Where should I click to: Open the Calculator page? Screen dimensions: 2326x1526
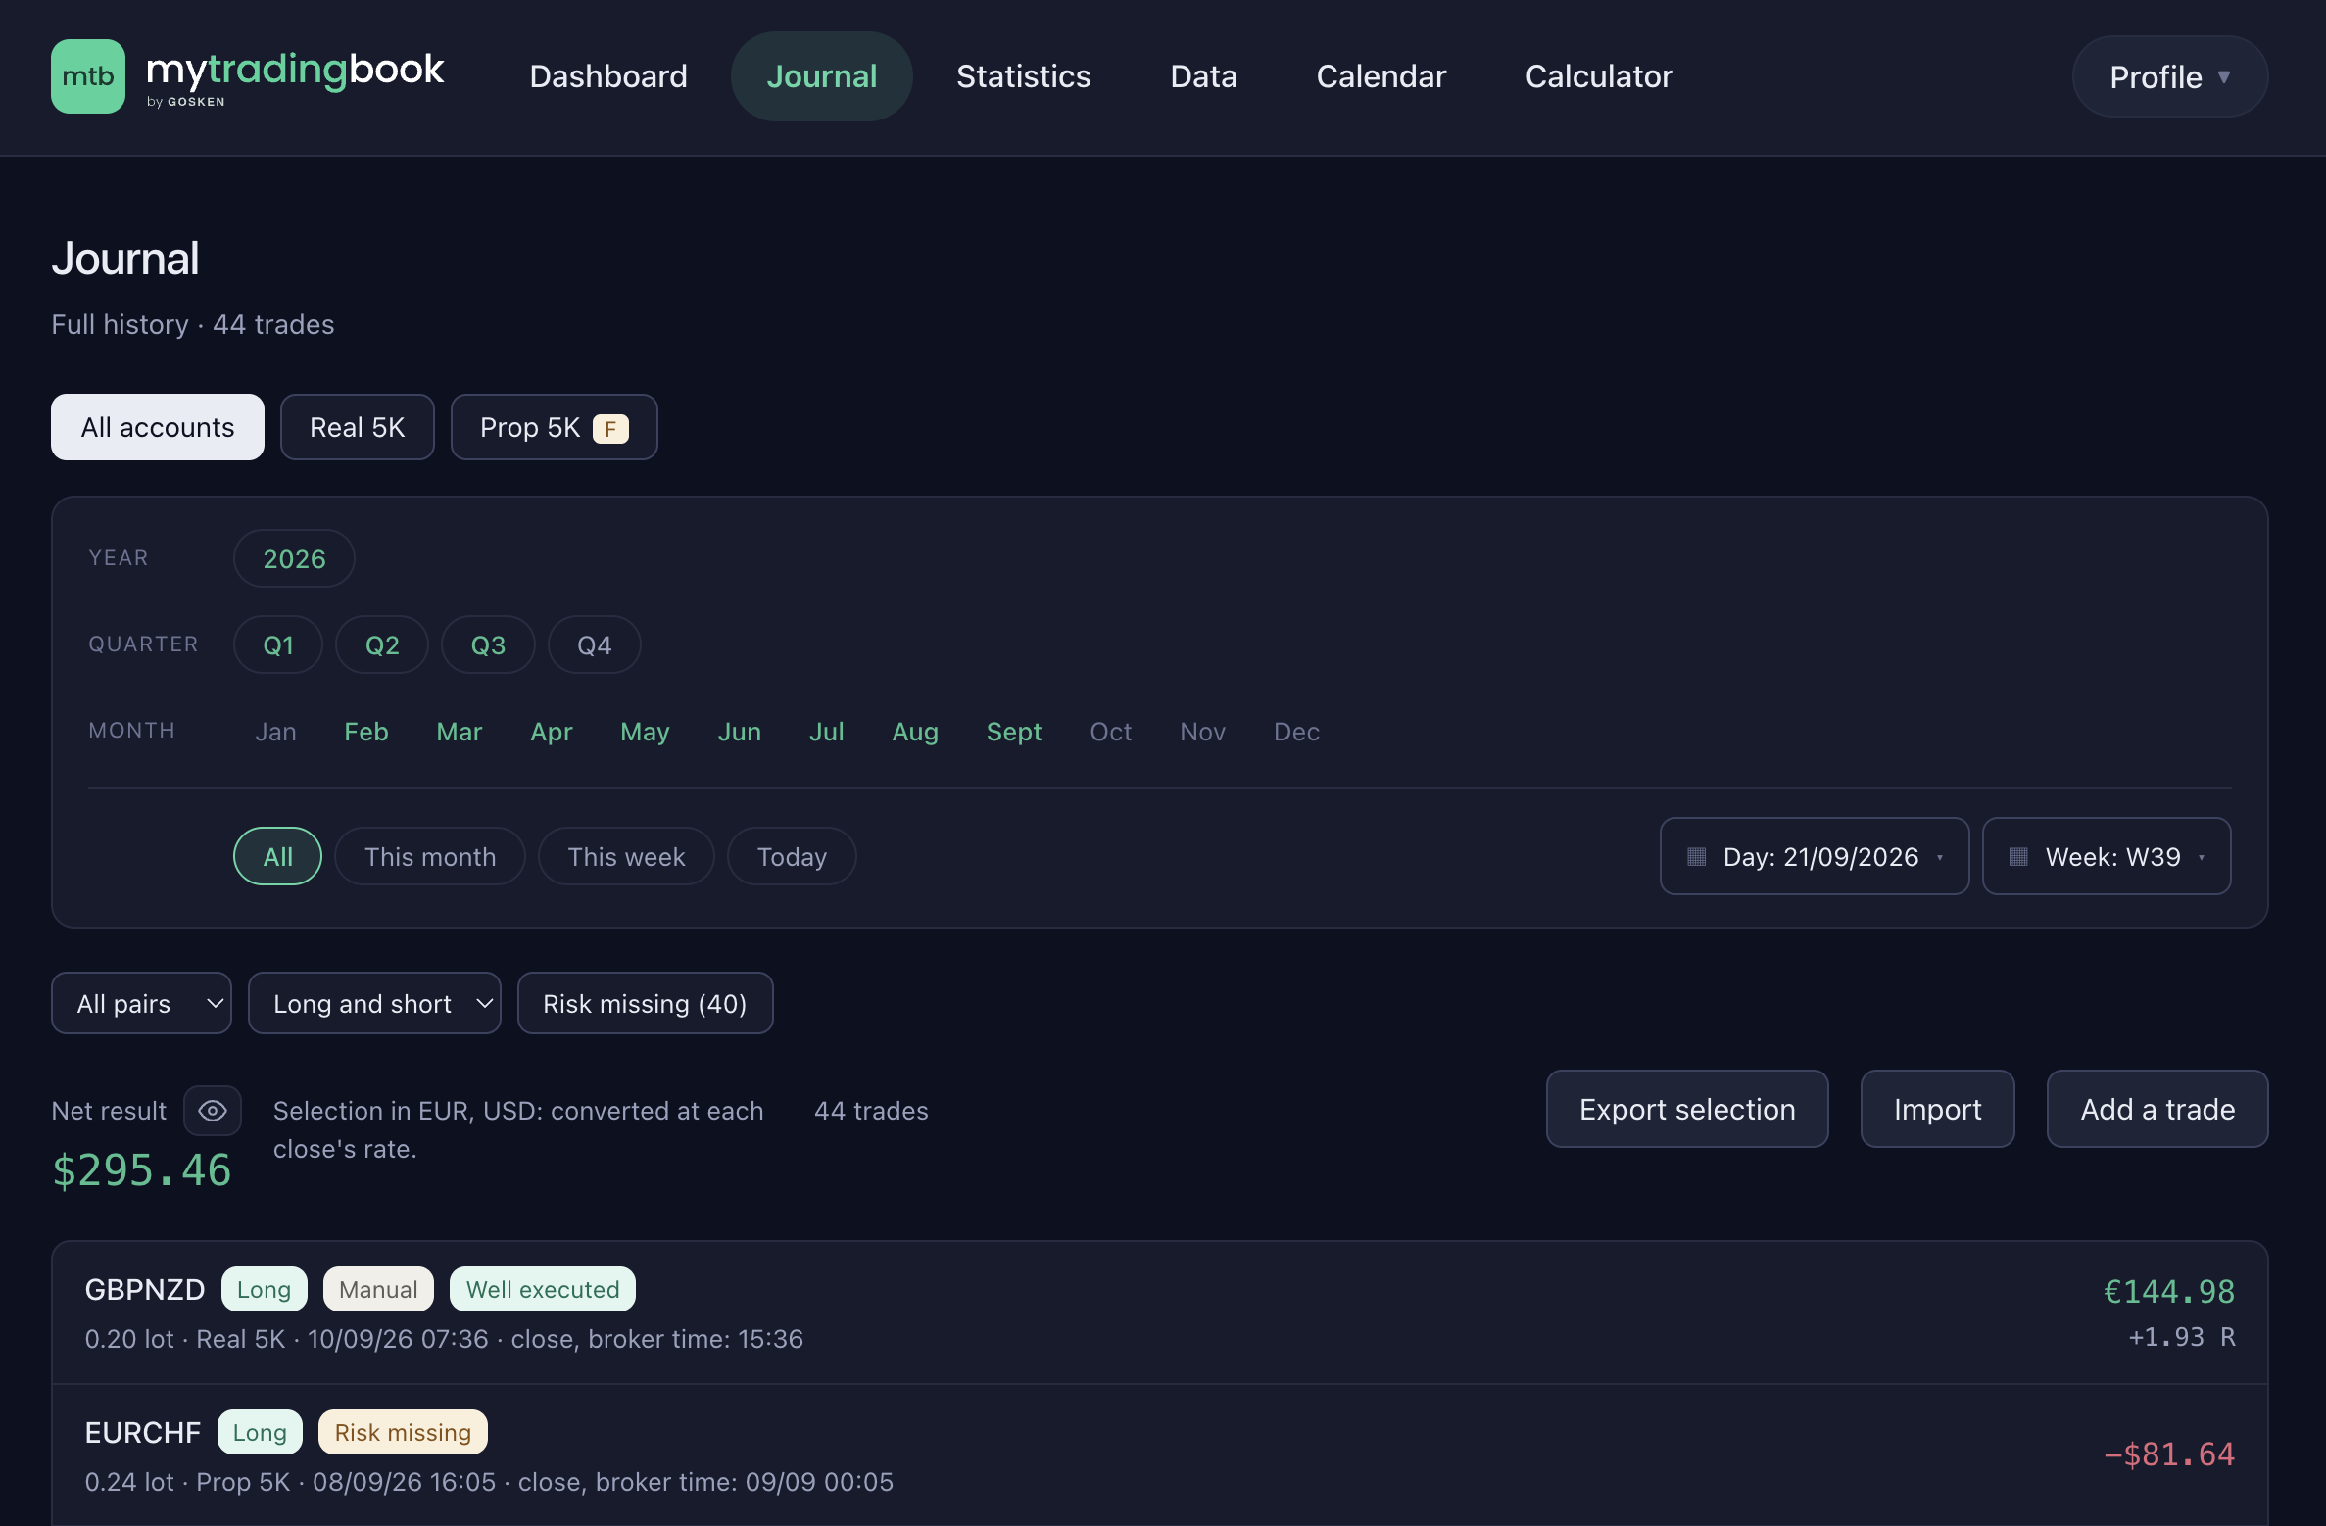click(1599, 76)
